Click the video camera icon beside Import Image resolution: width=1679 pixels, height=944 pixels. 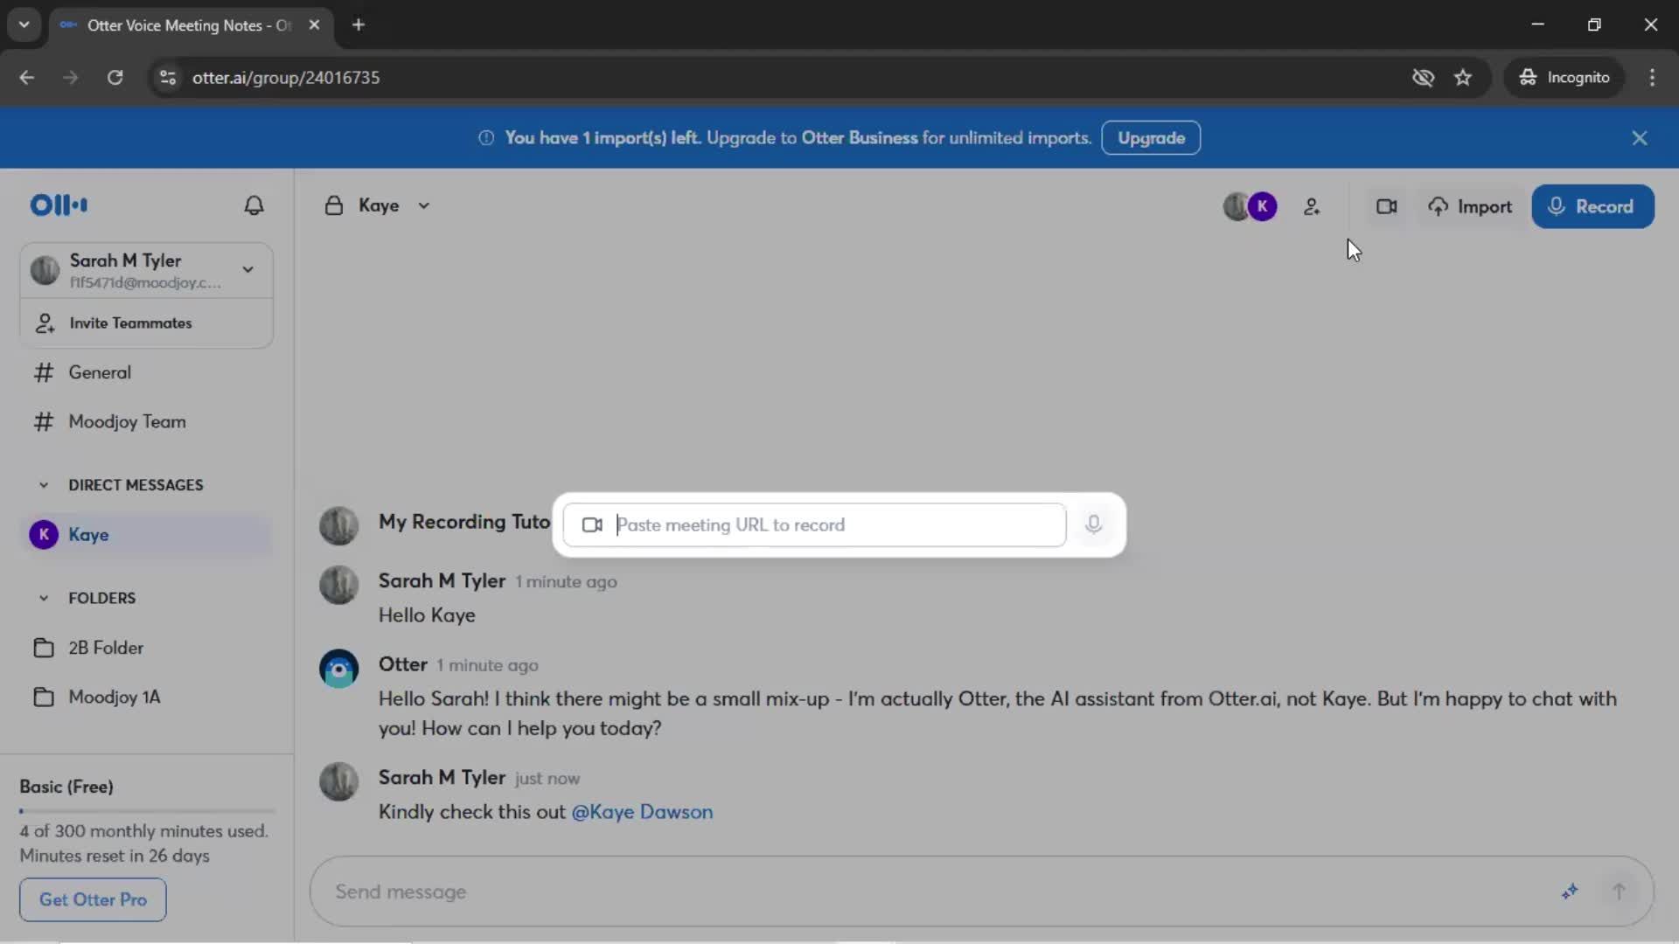pos(1386,207)
